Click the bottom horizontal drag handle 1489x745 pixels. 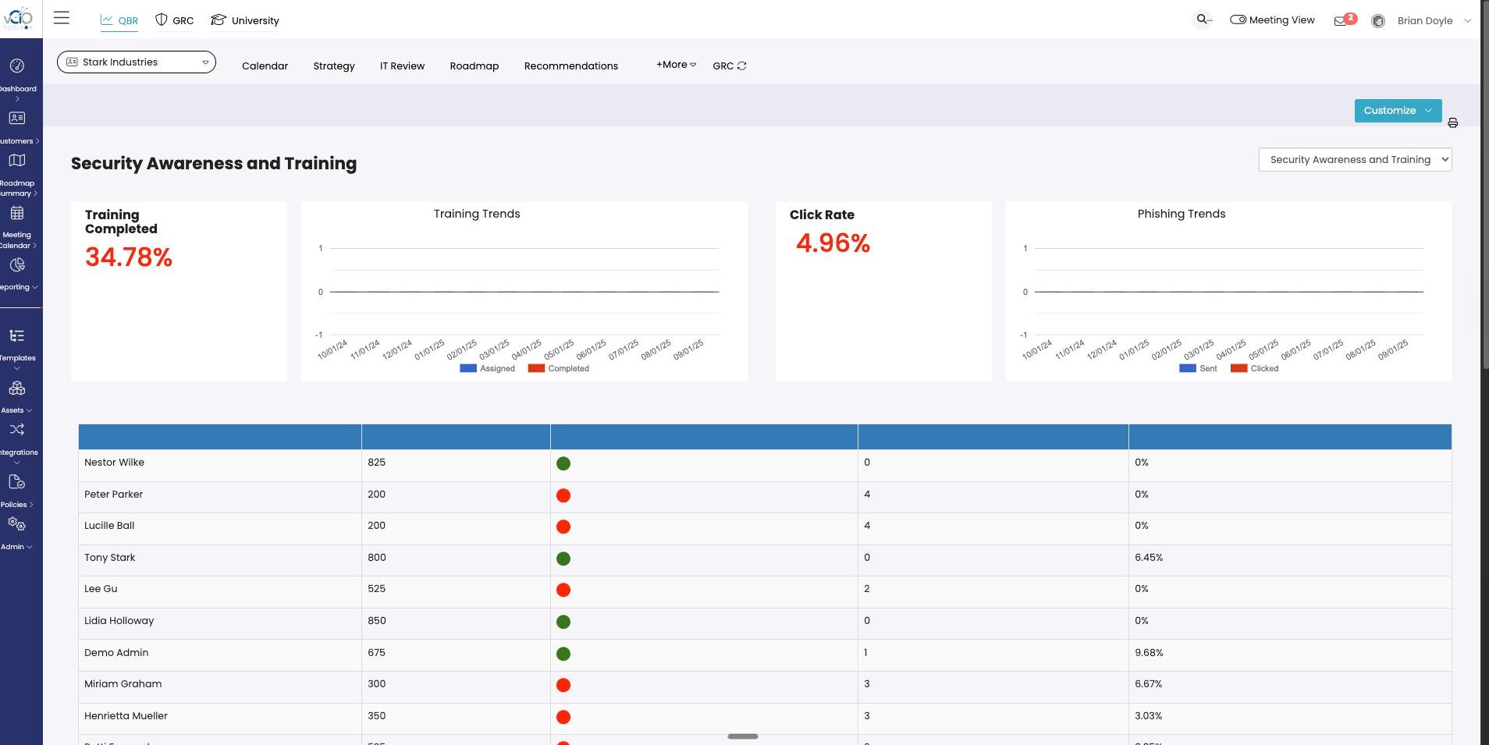coord(743,736)
